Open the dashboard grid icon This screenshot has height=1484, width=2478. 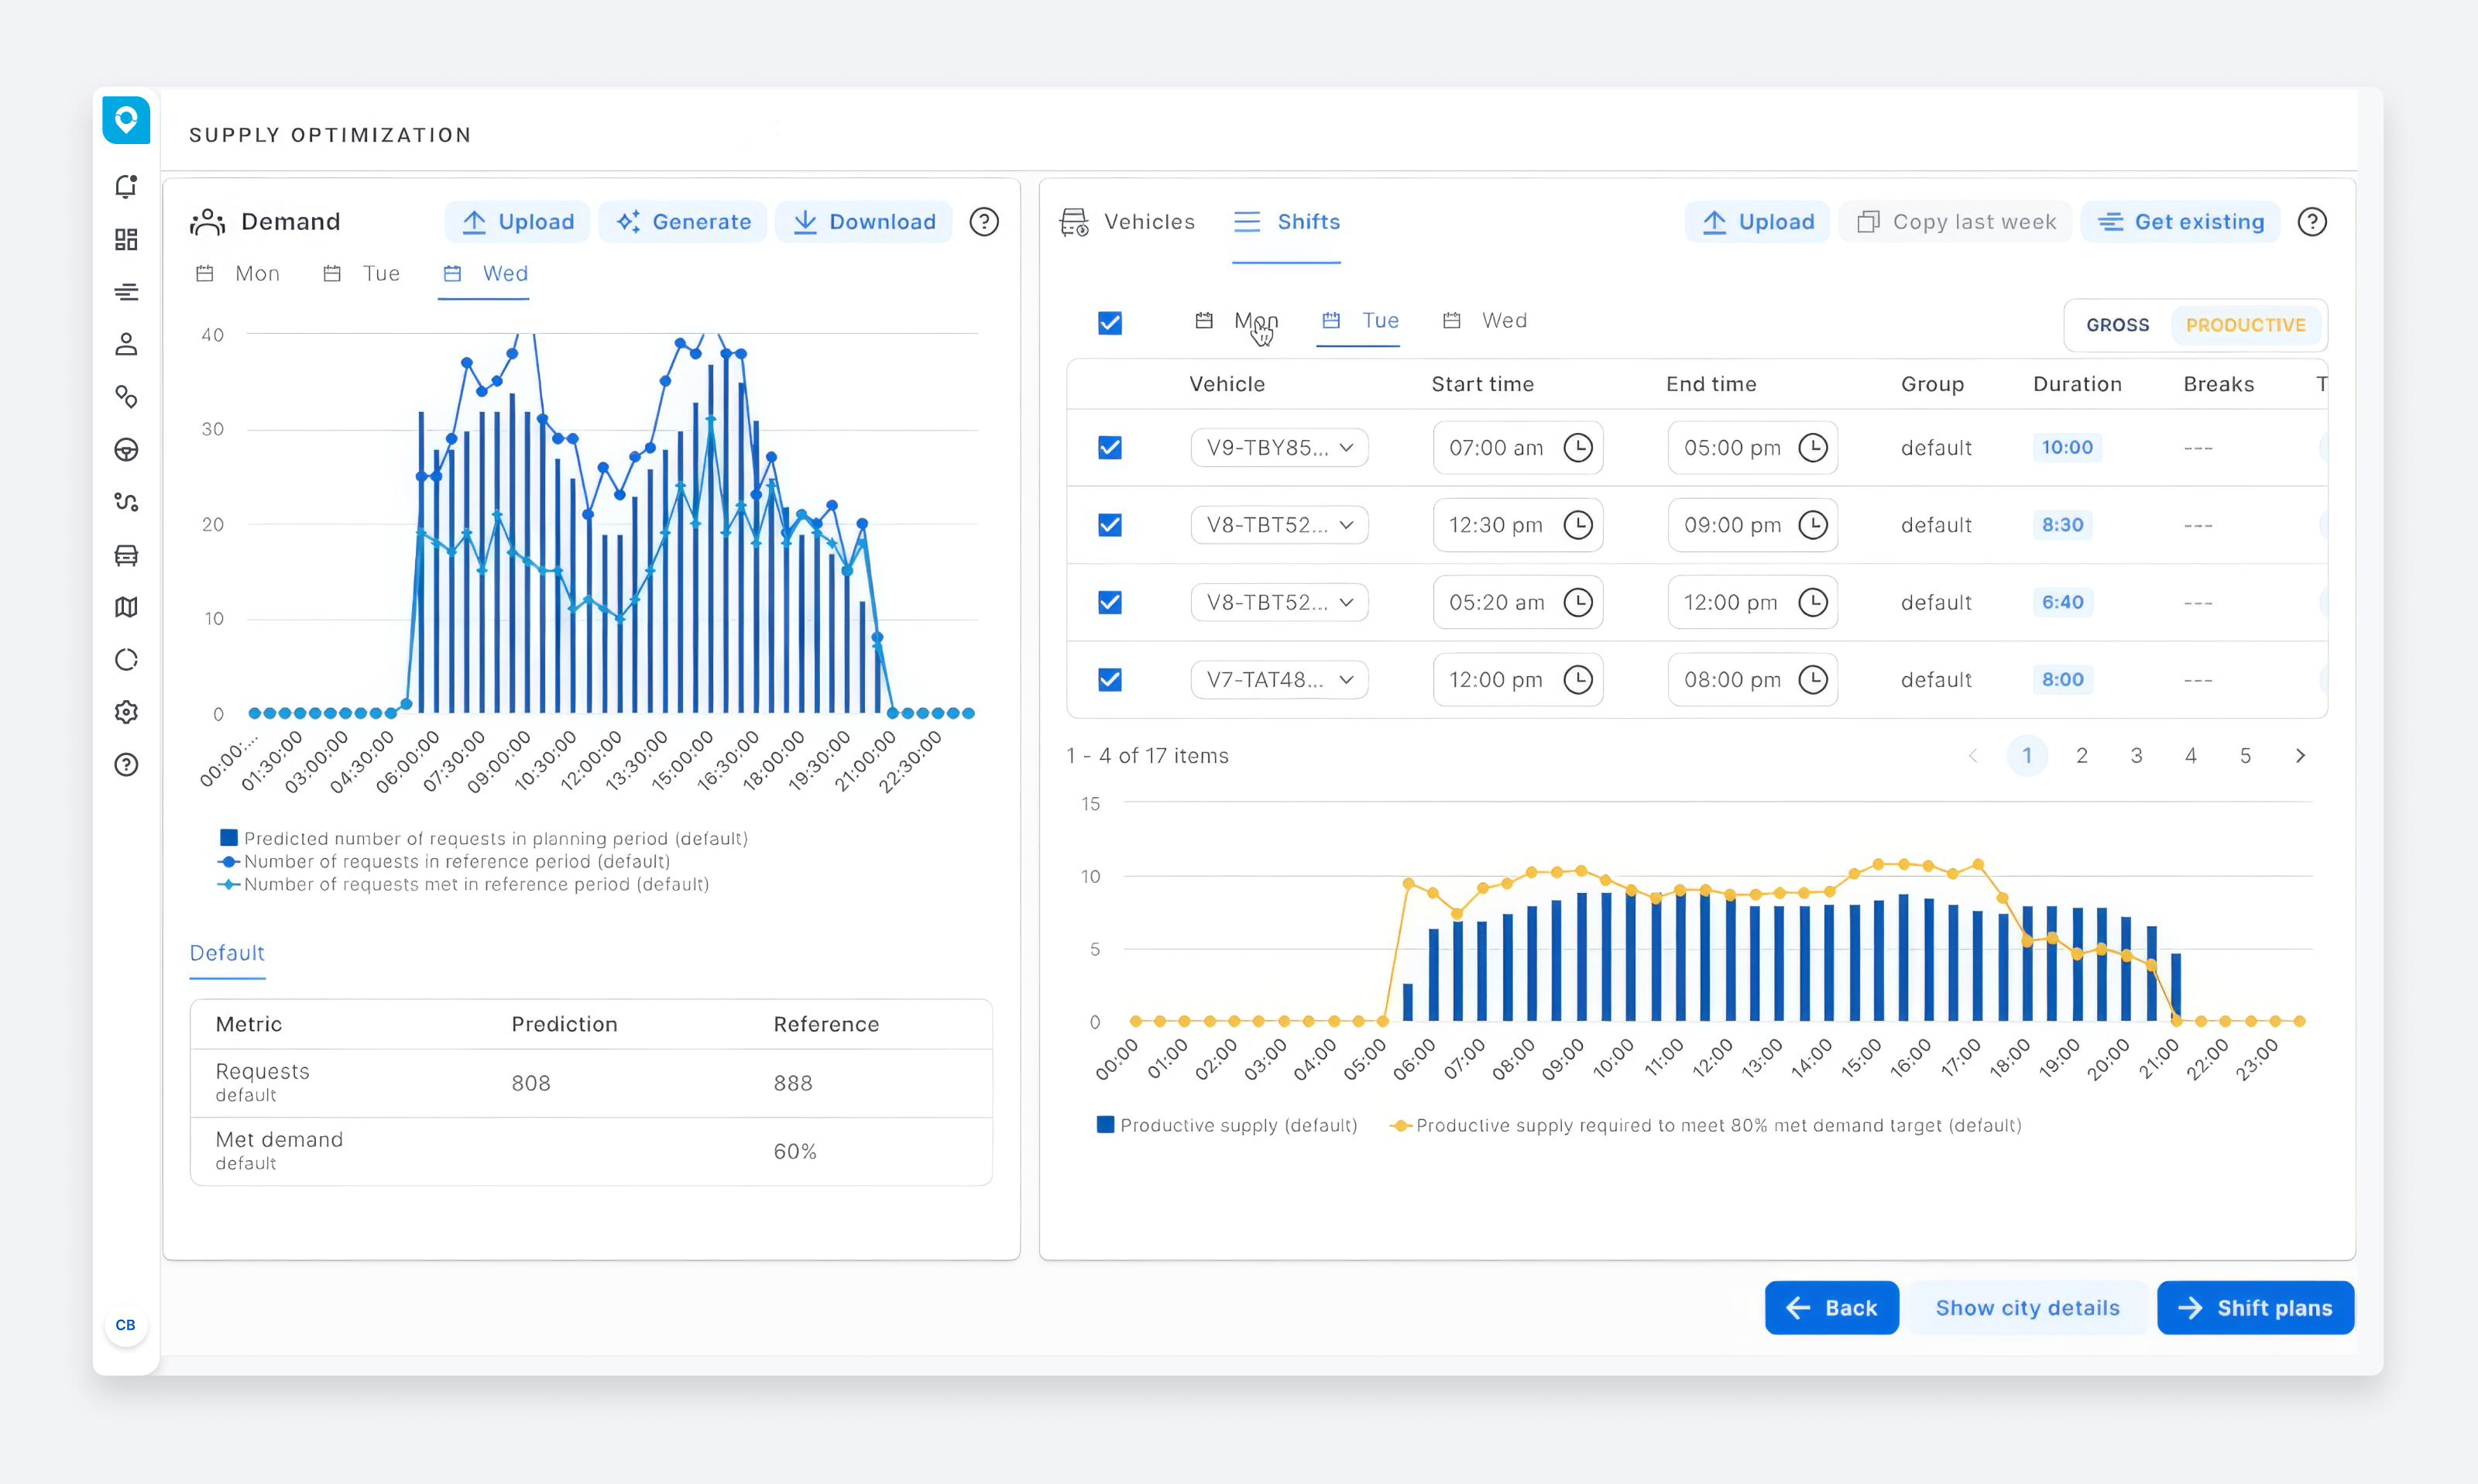point(126,239)
